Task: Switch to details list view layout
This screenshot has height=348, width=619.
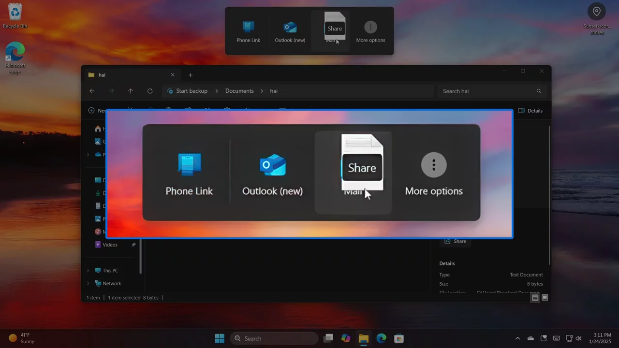Action: tap(535, 298)
